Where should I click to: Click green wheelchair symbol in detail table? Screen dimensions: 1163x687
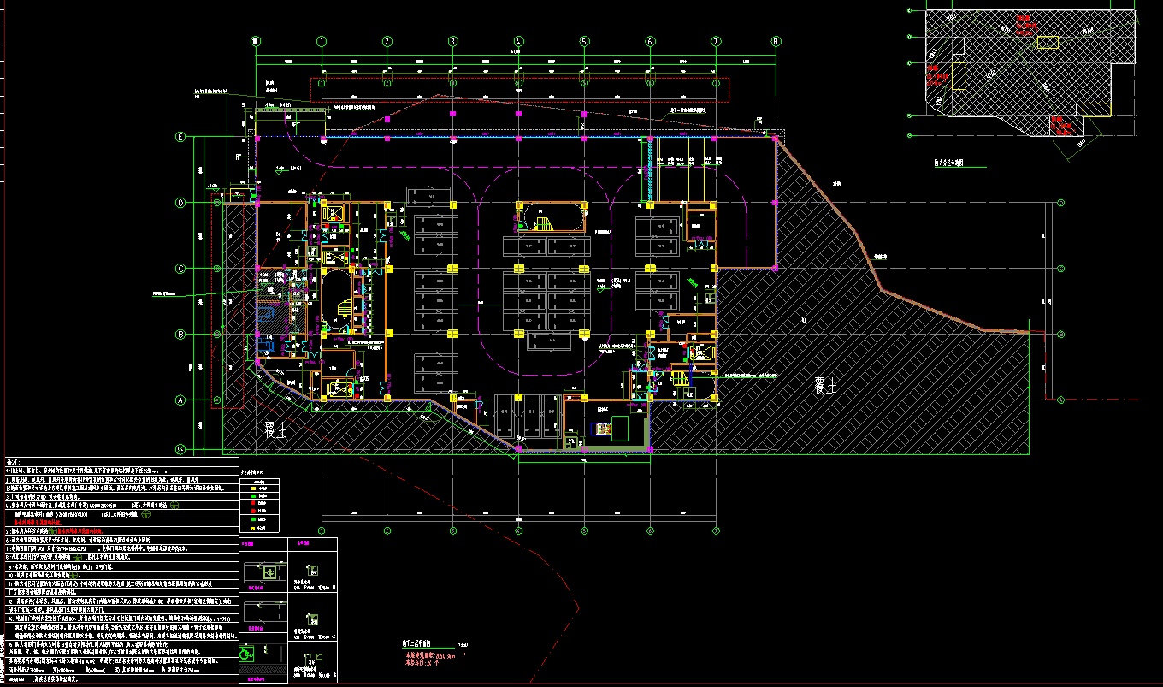click(x=245, y=653)
